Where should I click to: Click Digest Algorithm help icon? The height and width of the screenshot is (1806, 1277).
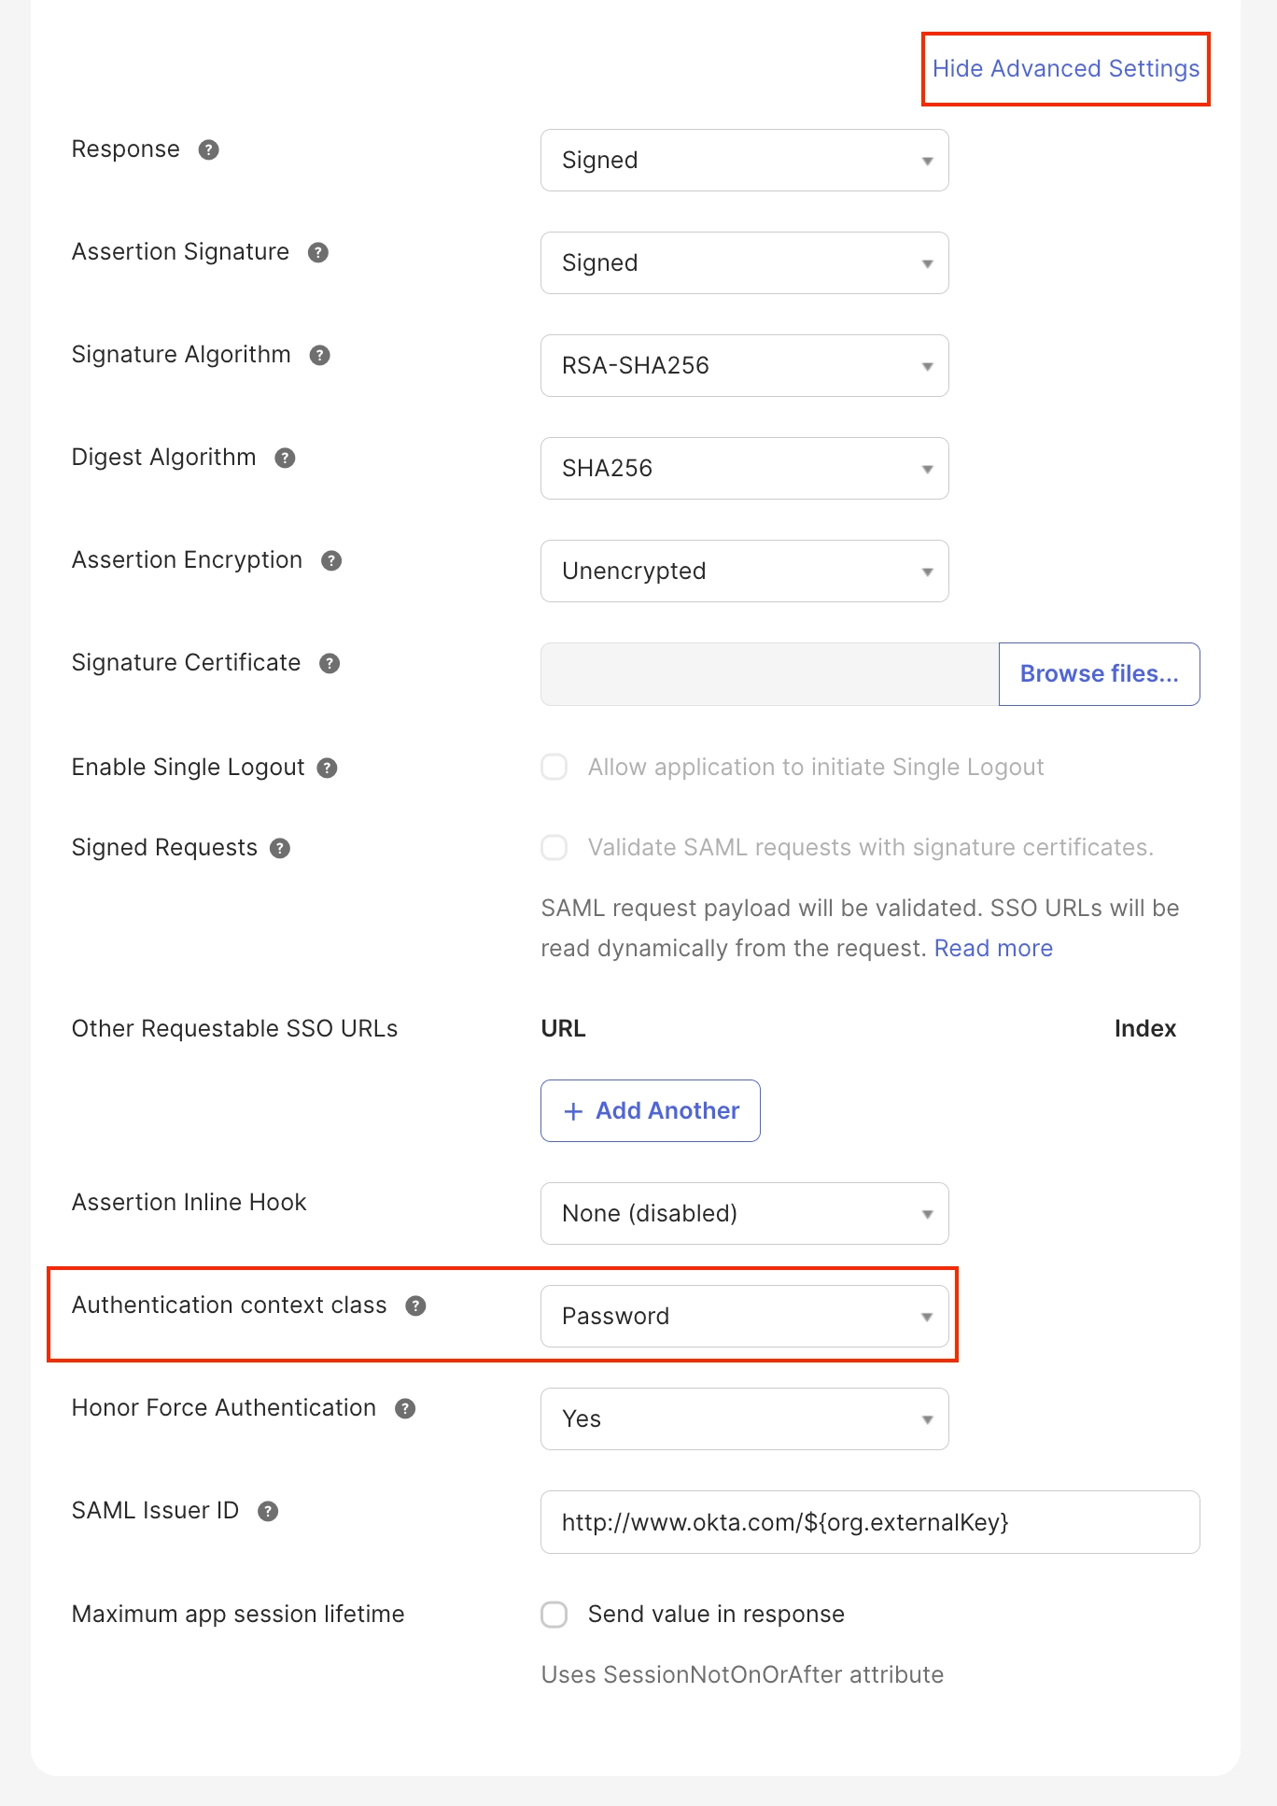click(x=286, y=458)
